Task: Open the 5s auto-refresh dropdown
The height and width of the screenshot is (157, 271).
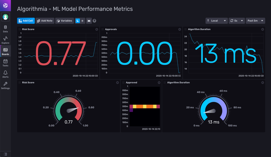Action: point(237,21)
